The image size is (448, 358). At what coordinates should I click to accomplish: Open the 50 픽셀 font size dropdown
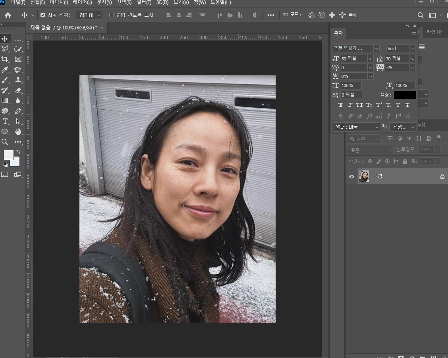[371, 59]
